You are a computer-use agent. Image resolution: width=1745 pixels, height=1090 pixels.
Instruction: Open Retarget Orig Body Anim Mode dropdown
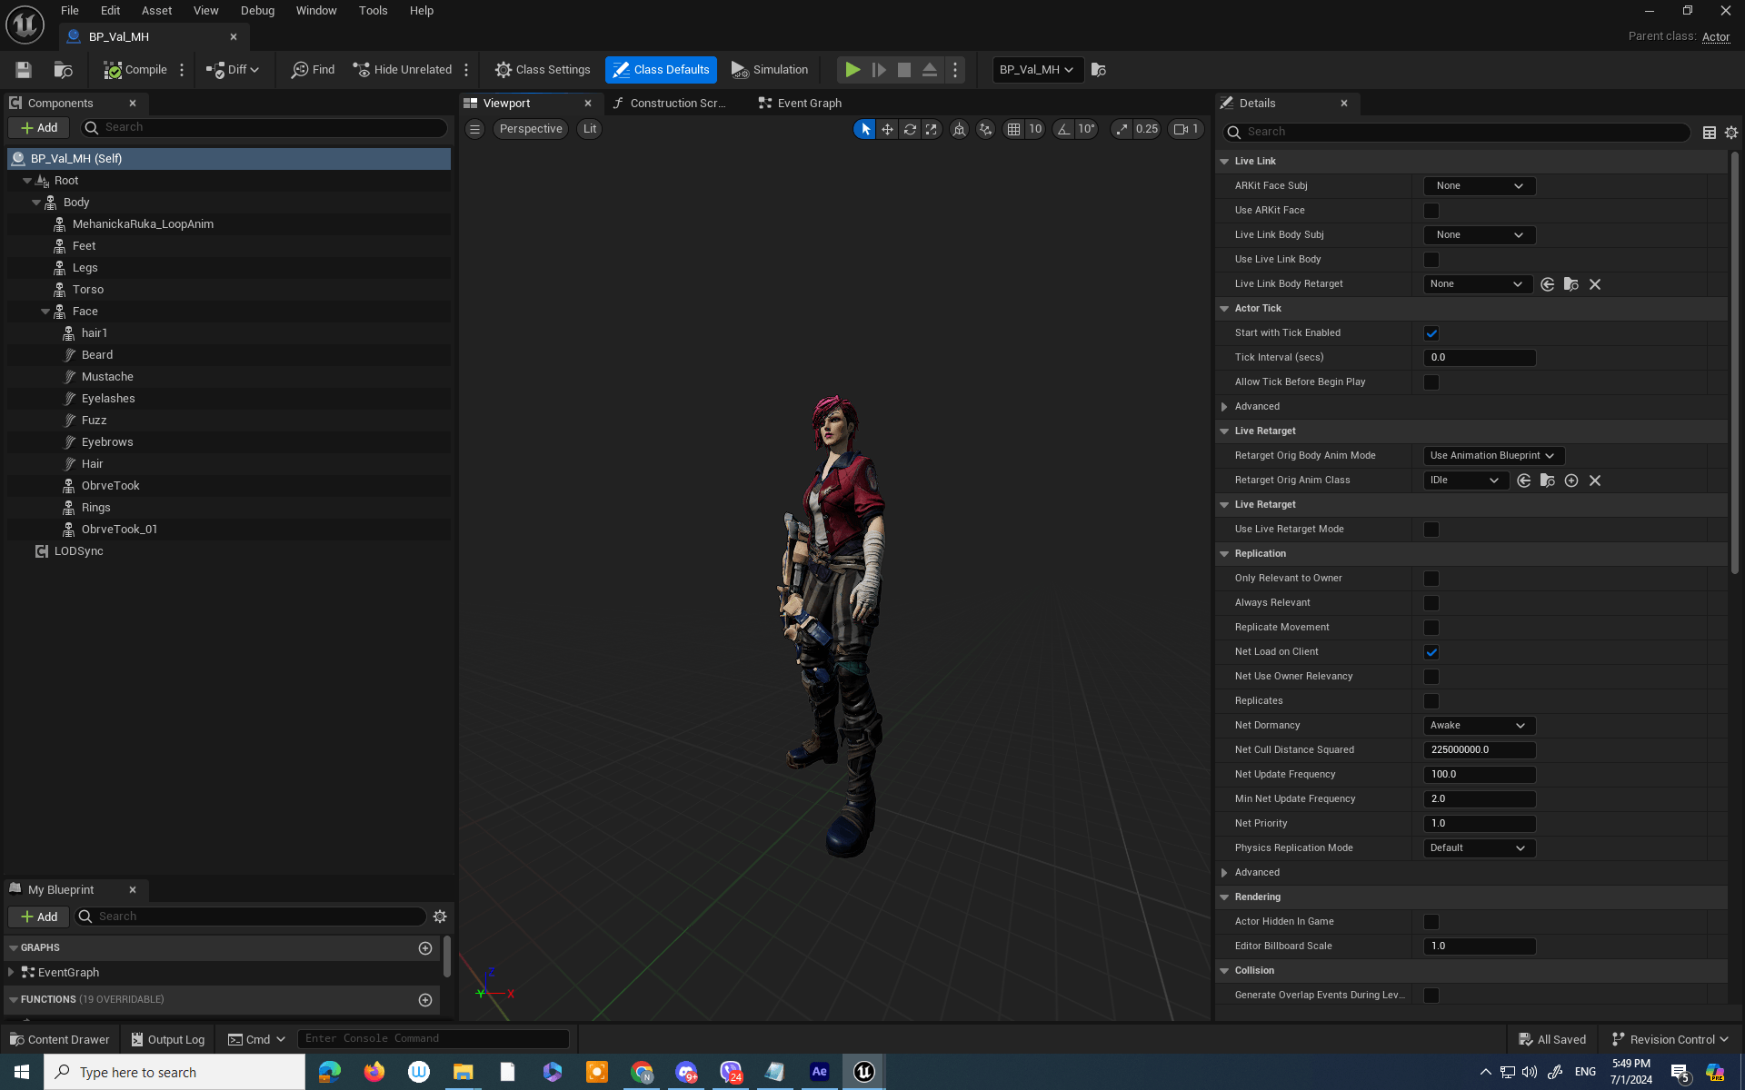pos(1493,456)
